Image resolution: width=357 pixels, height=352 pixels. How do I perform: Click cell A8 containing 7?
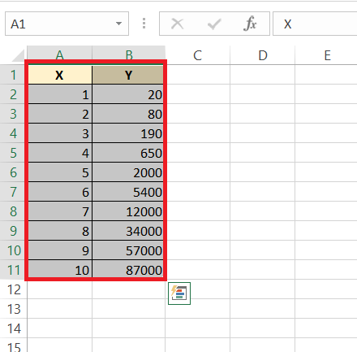pos(60,211)
